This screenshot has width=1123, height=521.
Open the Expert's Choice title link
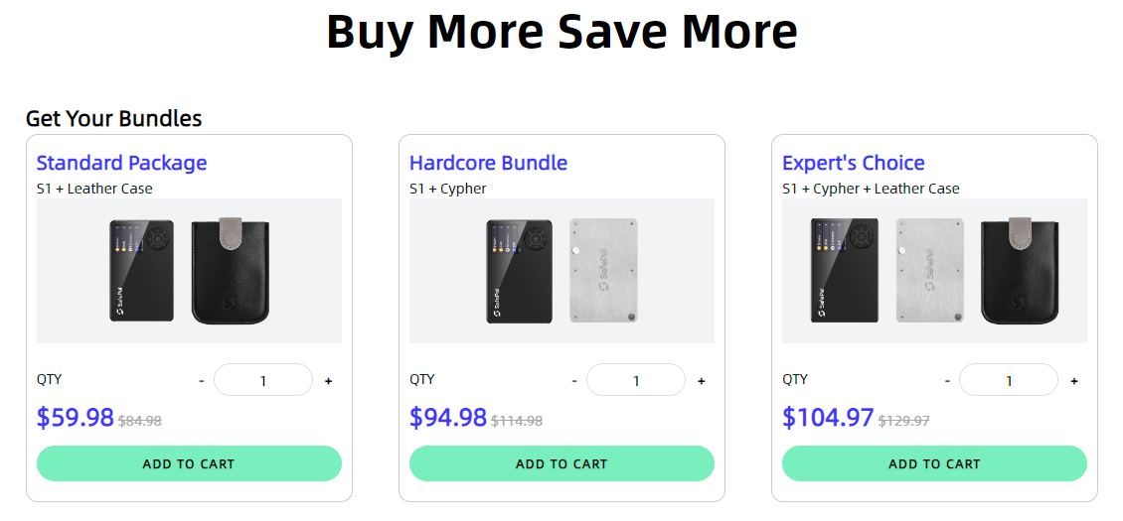coord(853,163)
